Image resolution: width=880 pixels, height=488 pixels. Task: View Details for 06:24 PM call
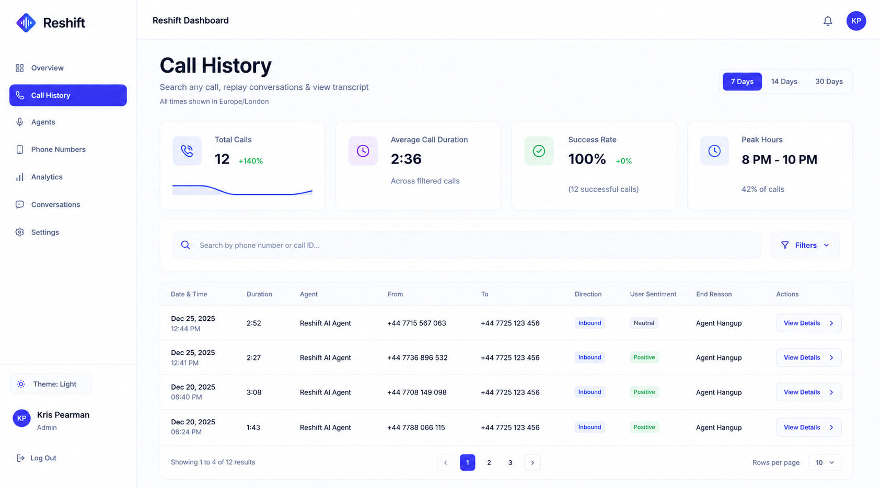click(808, 427)
